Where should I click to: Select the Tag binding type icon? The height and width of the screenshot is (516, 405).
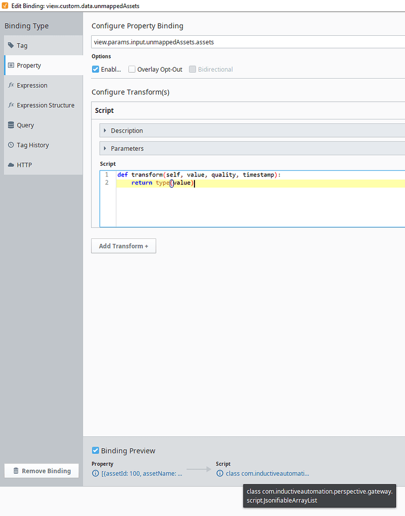pyautogui.click(x=11, y=45)
